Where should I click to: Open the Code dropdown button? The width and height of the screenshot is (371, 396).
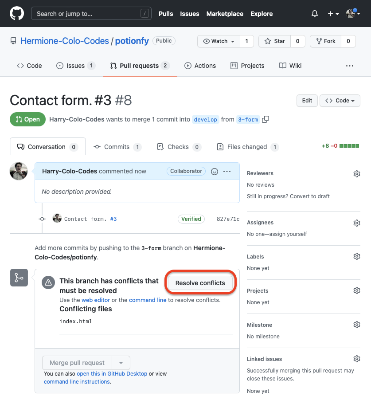pos(340,101)
